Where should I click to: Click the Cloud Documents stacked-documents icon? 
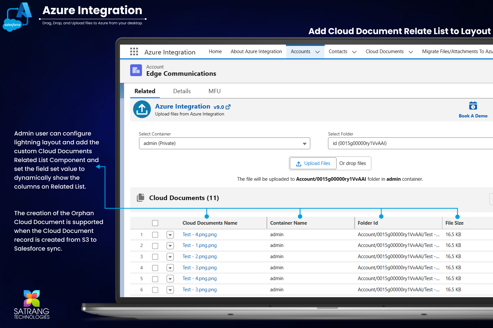click(141, 197)
